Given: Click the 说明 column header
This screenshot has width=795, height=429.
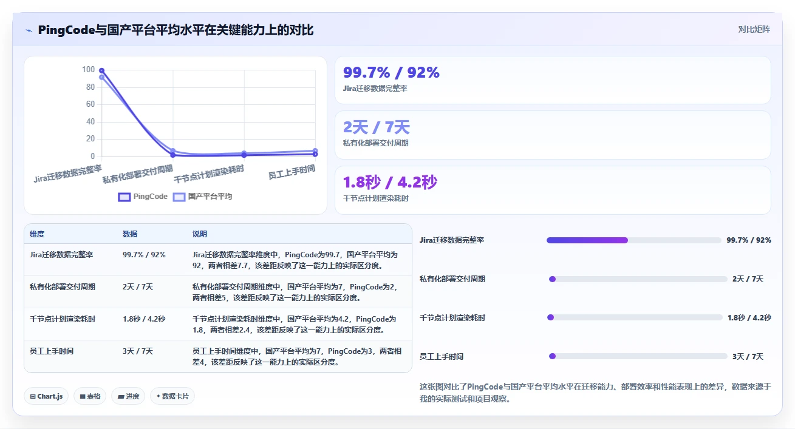Looking at the screenshot, I should [200, 234].
